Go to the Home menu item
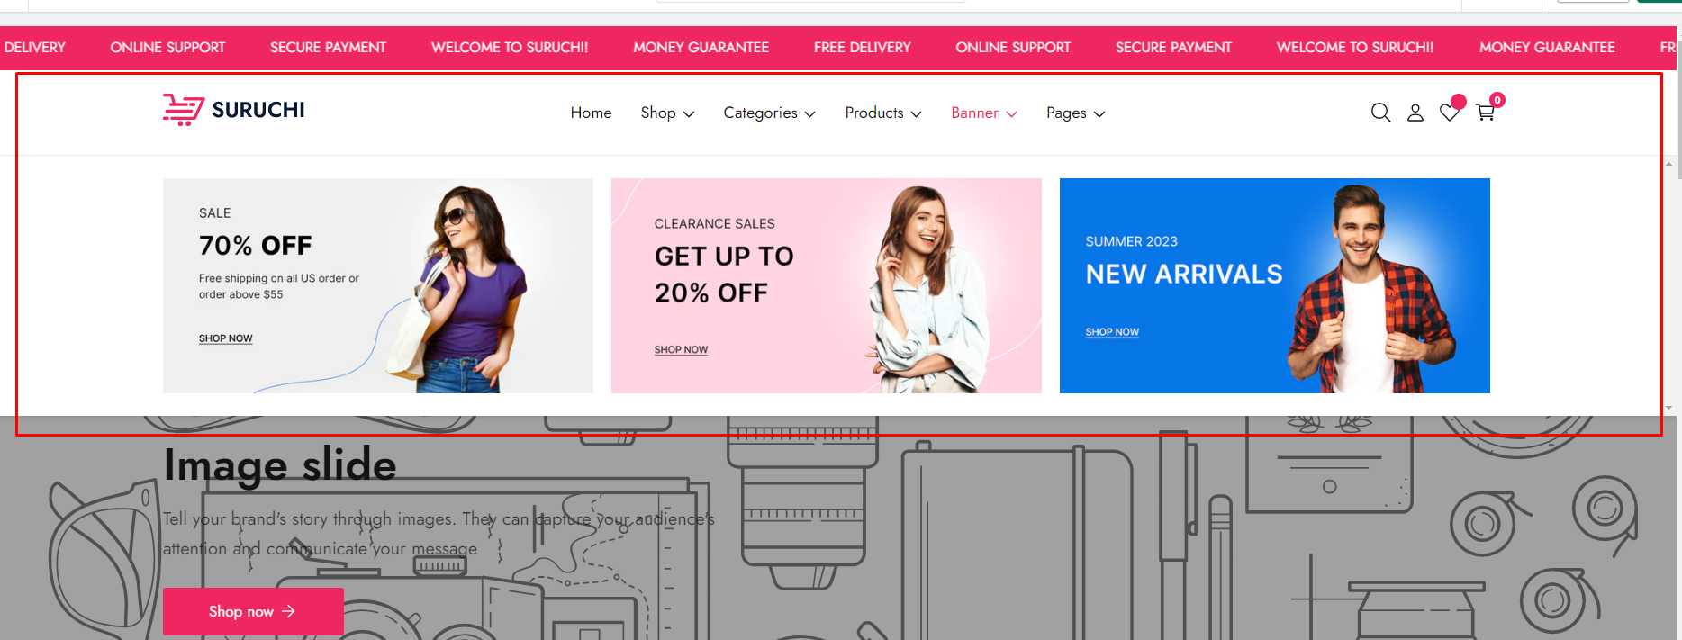This screenshot has height=640, width=1682. (591, 113)
